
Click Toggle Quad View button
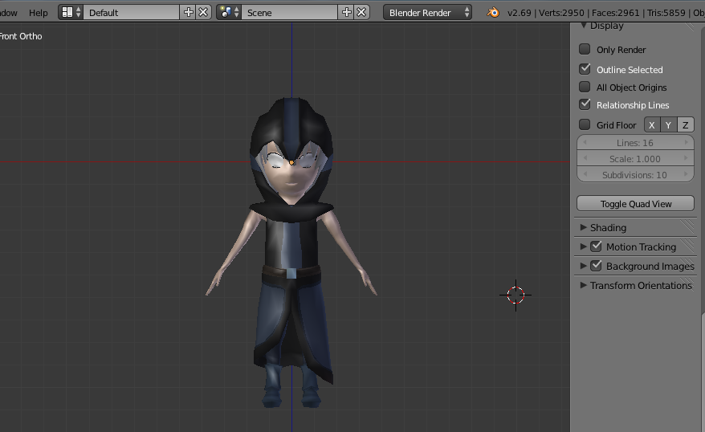click(635, 204)
